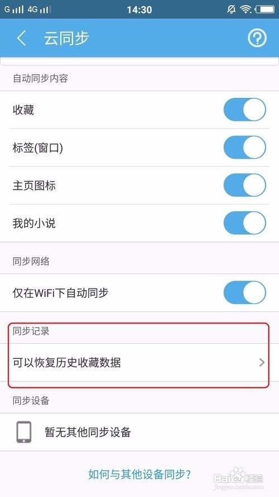
Task: Switch off 仅在WiFi下自动同步 toggle
Action: point(244,292)
